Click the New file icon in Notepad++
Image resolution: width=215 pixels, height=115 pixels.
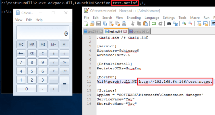click(86, 24)
